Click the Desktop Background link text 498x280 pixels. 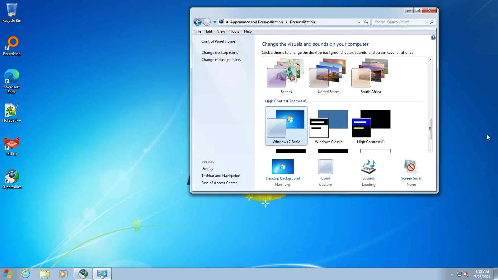[283, 178]
